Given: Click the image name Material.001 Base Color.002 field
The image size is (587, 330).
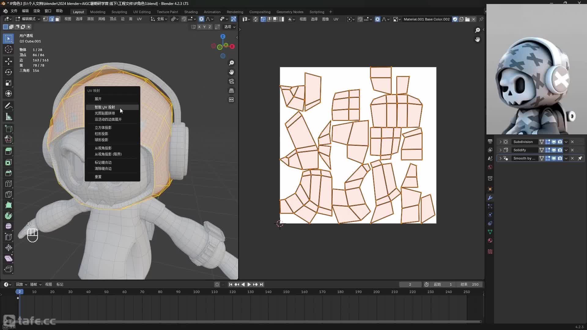Looking at the screenshot, I should tap(426, 19).
